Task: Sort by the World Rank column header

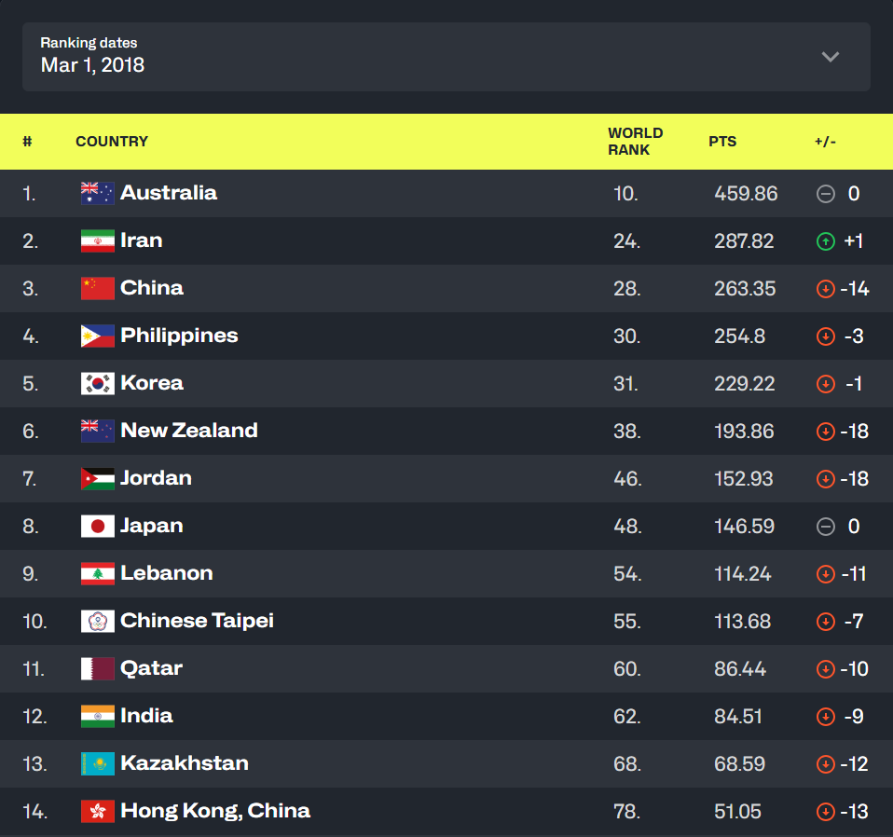Action: click(635, 142)
